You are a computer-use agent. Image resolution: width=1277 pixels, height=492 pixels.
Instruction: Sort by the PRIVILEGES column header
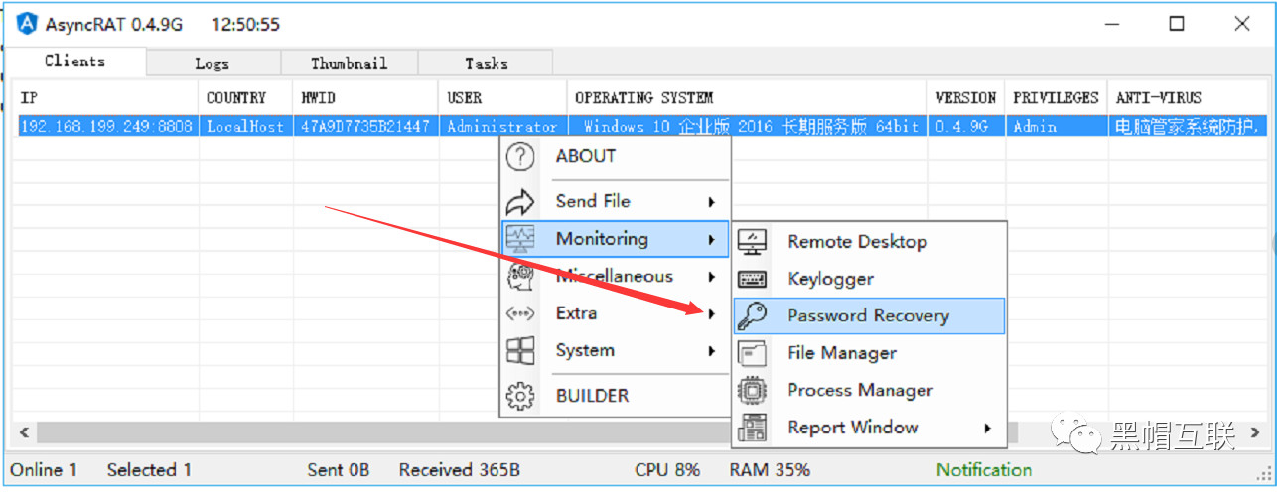1056,98
